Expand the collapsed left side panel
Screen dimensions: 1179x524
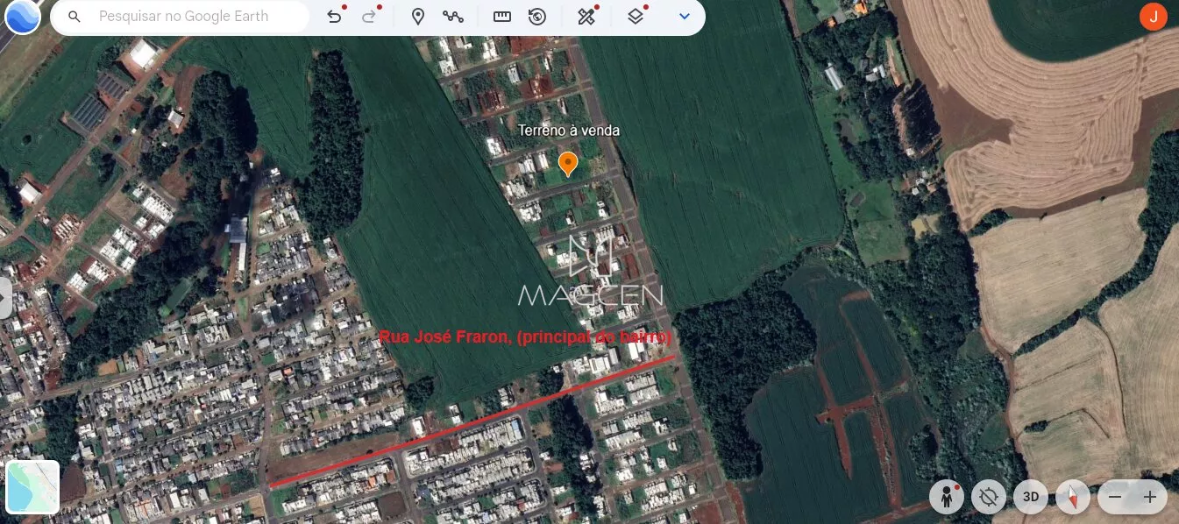click(x=5, y=298)
